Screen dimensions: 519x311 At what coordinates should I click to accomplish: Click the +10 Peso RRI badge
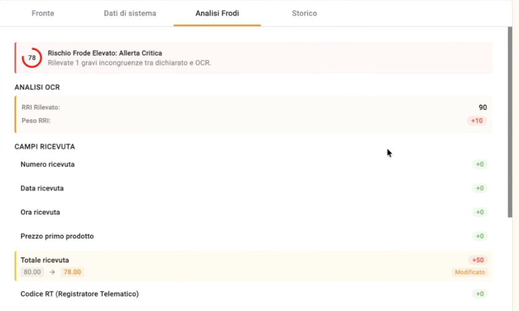click(477, 121)
